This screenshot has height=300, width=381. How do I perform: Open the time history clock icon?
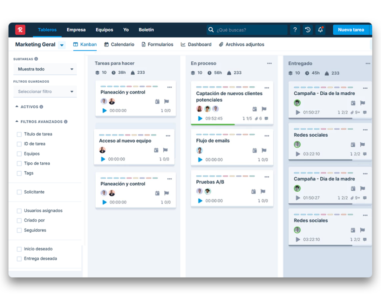(307, 30)
